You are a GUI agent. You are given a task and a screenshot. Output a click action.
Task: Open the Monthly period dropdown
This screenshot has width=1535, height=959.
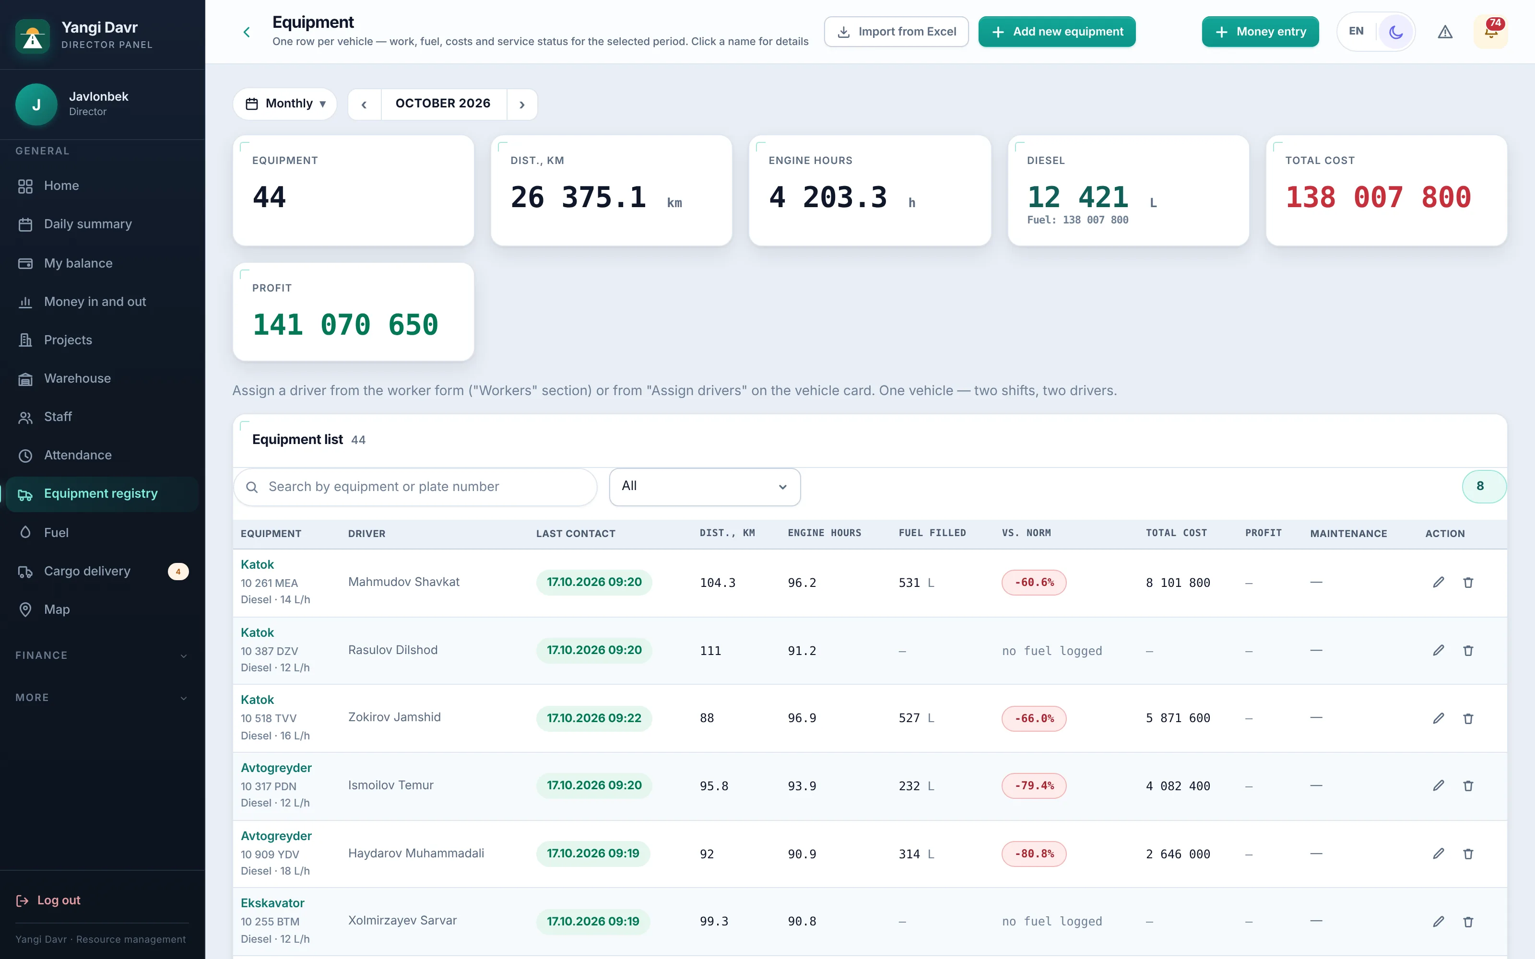pos(285,104)
